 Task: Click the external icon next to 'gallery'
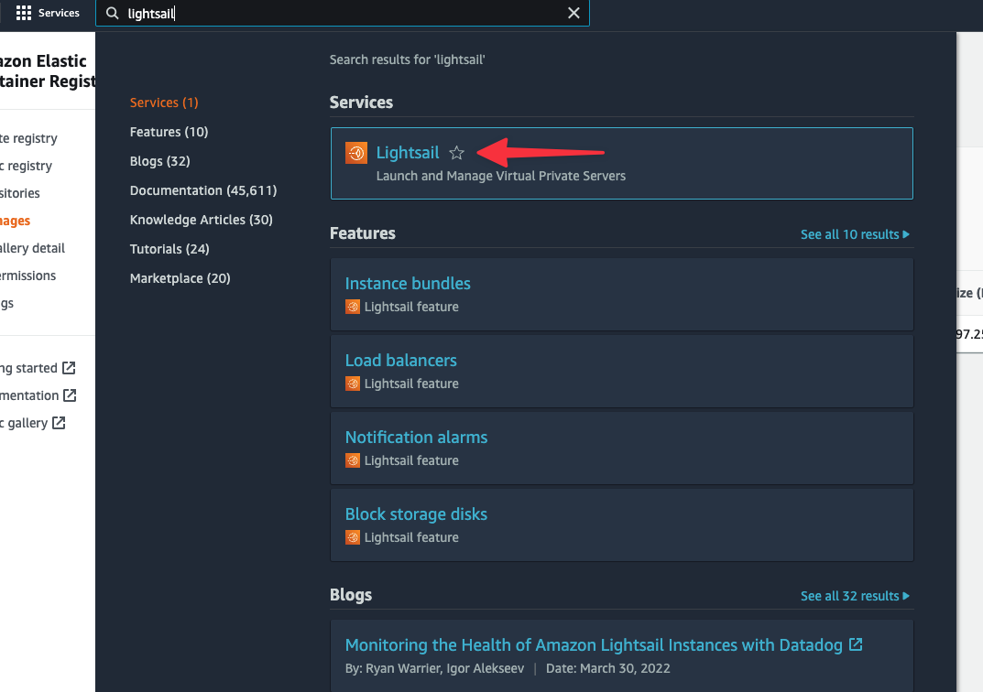coord(59,423)
